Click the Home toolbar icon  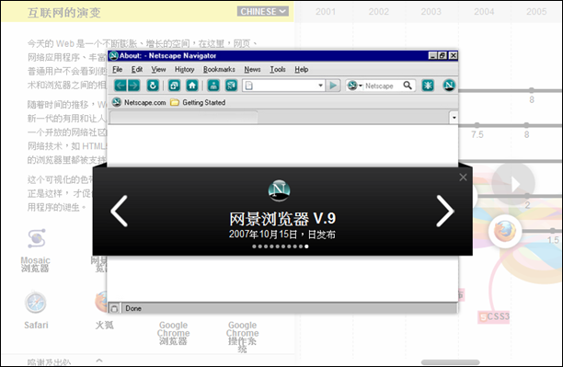(192, 86)
